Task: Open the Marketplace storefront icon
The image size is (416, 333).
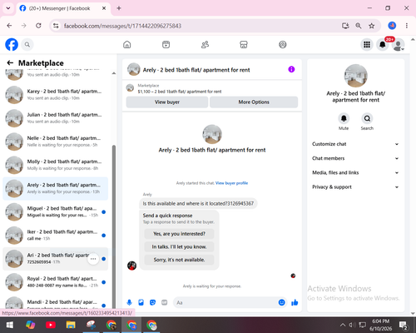Action: [244, 44]
